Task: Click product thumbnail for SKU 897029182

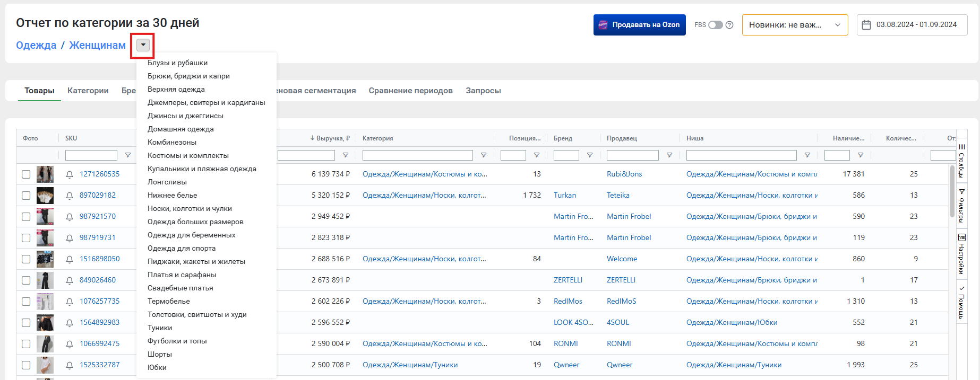Action: (45, 196)
